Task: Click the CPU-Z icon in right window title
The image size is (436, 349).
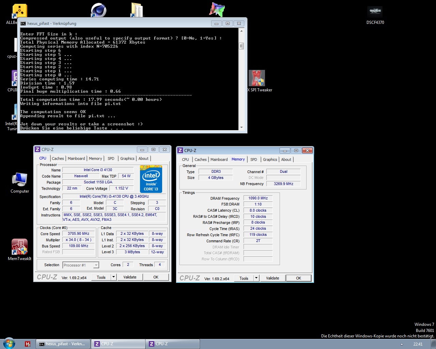Action: point(181,150)
